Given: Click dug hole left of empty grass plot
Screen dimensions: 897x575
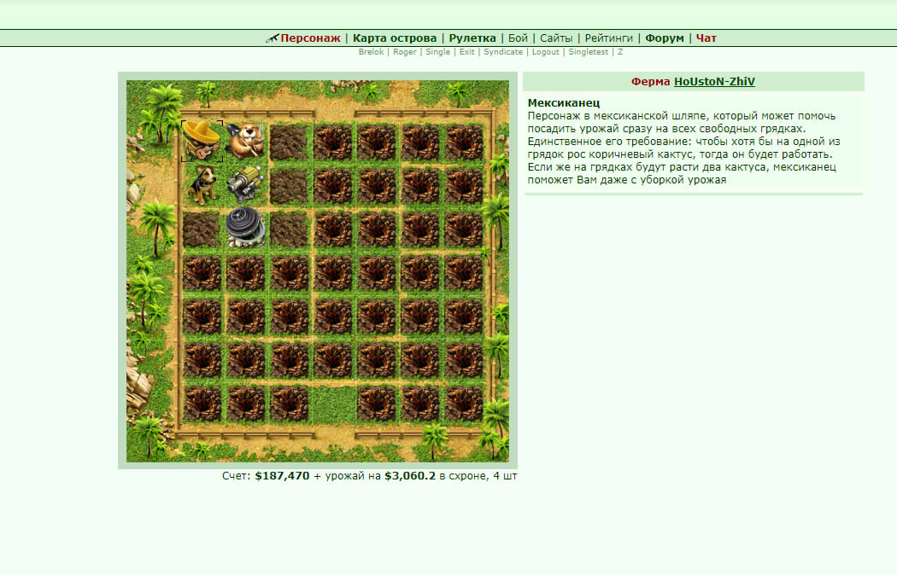Looking at the screenshot, I should pos(289,404).
